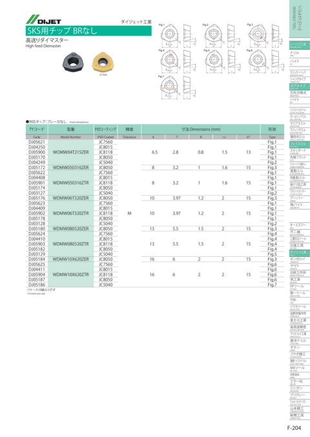Screen dimensions: 310x437
Task: Click the 形状 column header
Action: tap(272, 129)
